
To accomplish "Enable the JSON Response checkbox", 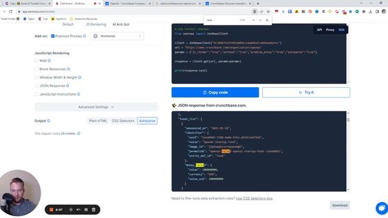I will pos(36,86).
